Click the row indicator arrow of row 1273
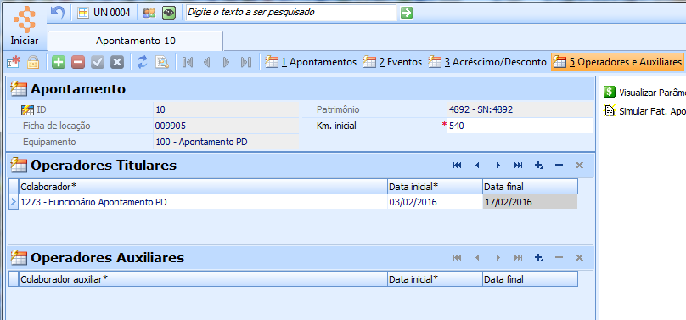Screen dimensions: 686x320 point(14,202)
